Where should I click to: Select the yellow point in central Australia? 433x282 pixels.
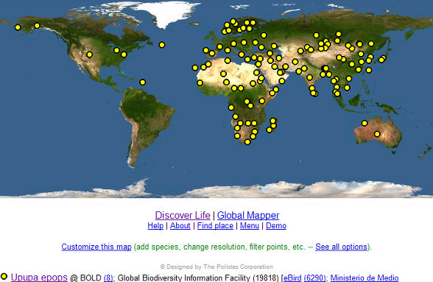click(377, 134)
